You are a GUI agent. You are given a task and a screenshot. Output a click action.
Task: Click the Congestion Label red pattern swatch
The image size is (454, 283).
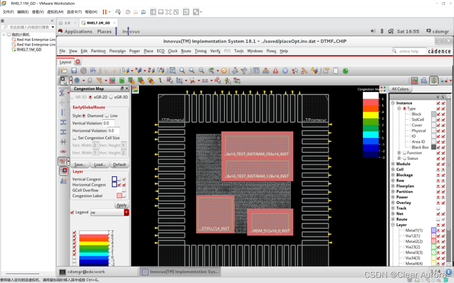pyautogui.click(x=119, y=196)
